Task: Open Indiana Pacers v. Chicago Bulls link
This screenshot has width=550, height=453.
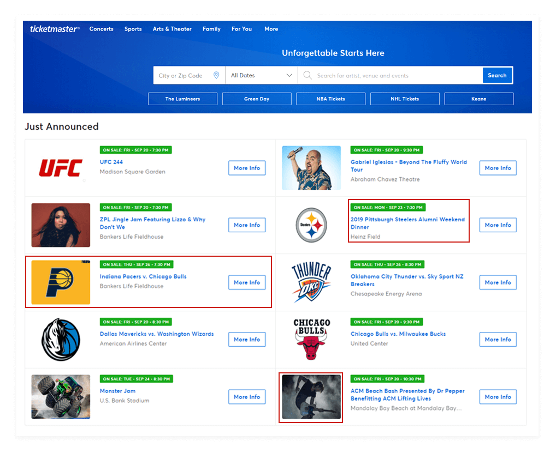Action: [143, 276]
